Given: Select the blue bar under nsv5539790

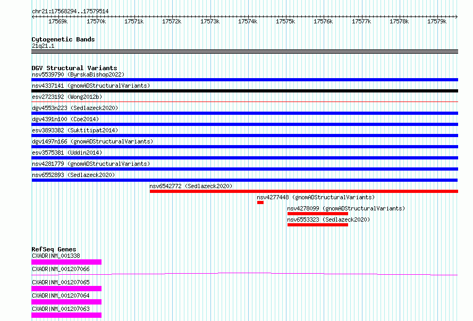Looking at the screenshot, I should click(244, 80).
